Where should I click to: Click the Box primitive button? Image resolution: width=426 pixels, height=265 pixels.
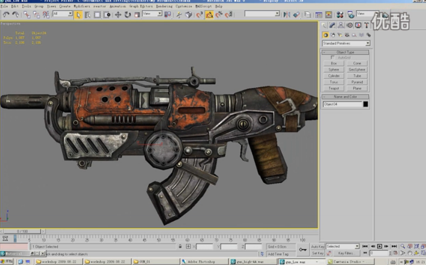click(334, 63)
